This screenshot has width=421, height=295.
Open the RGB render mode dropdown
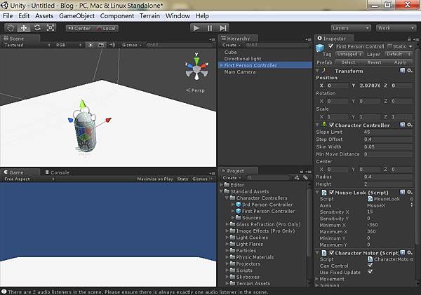(x=69, y=45)
